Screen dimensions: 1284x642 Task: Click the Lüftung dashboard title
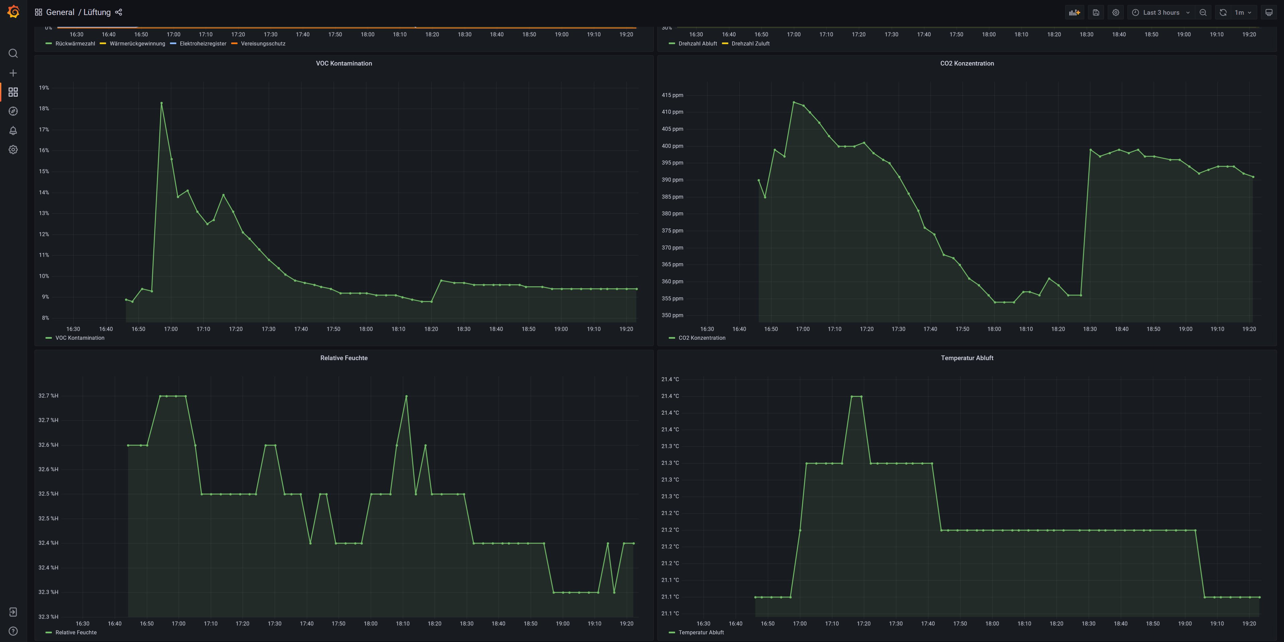tap(97, 12)
